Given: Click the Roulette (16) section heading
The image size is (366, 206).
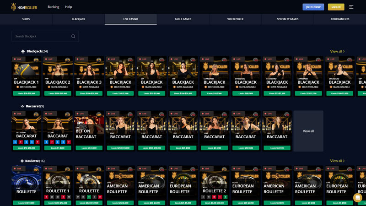Looking at the screenshot, I should (x=35, y=161).
